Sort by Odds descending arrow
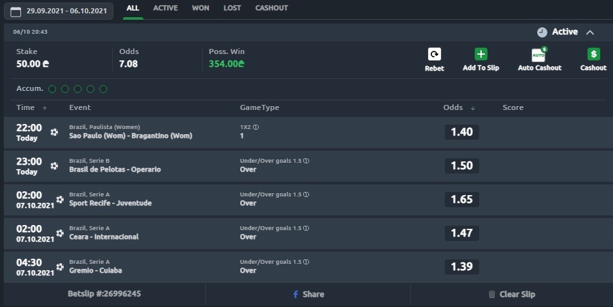Screen dimensions: 613x307 pyautogui.click(x=473, y=108)
